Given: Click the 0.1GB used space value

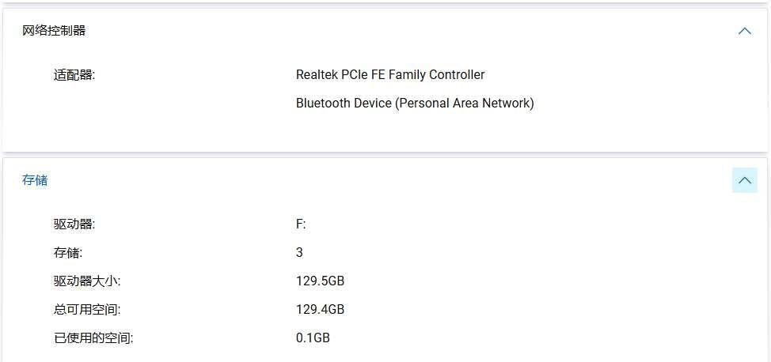Looking at the screenshot, I should point(313,338).
